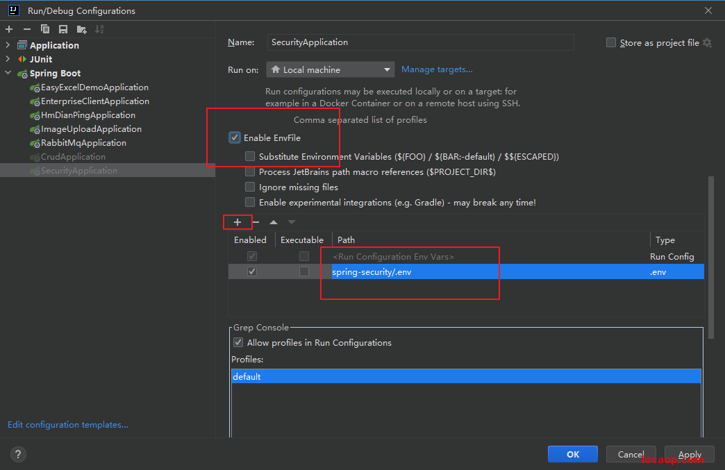The image size is (725, 470).
Task: Collapse the Spring Boot configurations node
Action: [8, 73]
